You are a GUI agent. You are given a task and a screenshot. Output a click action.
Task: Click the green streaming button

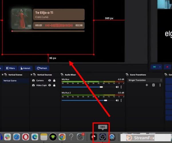pos(154,67)
